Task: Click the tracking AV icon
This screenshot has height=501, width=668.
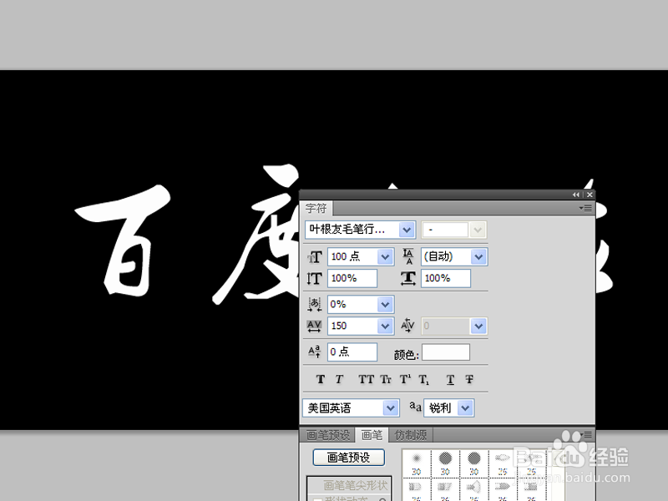Action: click(x=315, y=326)
